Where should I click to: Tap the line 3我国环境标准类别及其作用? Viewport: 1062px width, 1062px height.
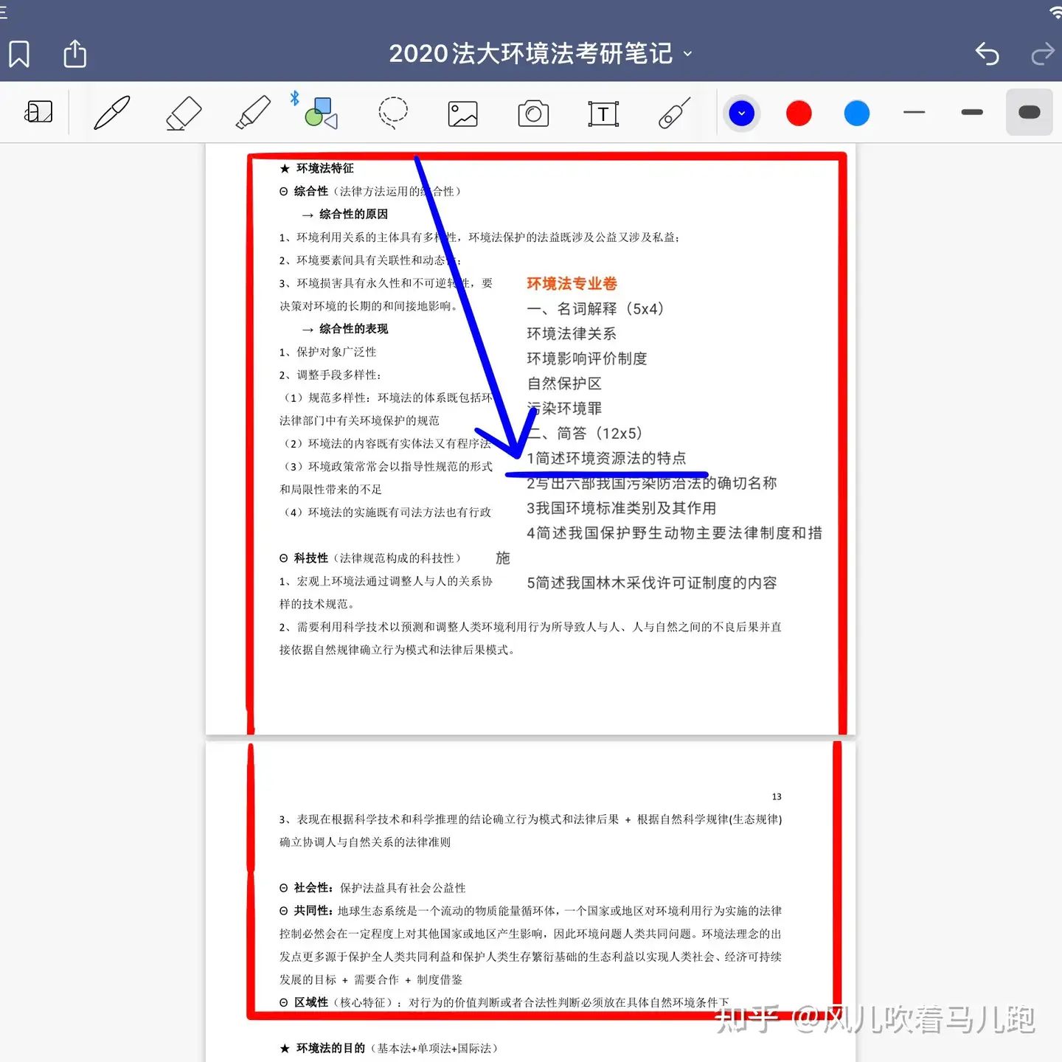tap(621, 508)
